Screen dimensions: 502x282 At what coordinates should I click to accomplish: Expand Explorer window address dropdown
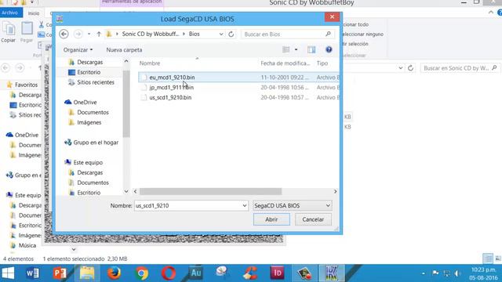pos(401,68)
